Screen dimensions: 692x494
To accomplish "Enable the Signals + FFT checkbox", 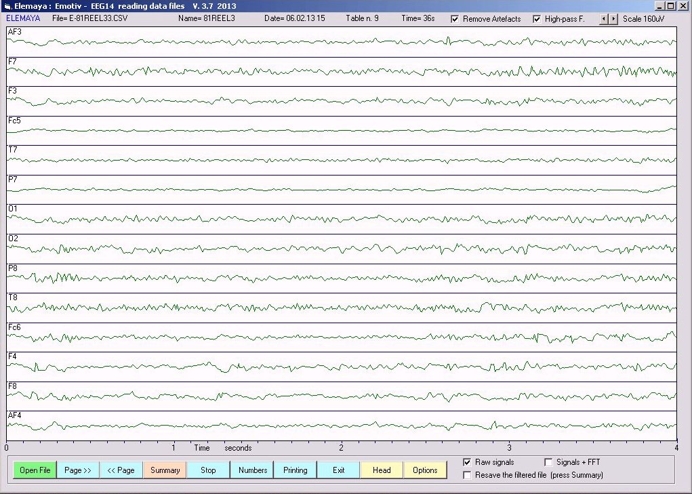I will click(x=549, y=462).
